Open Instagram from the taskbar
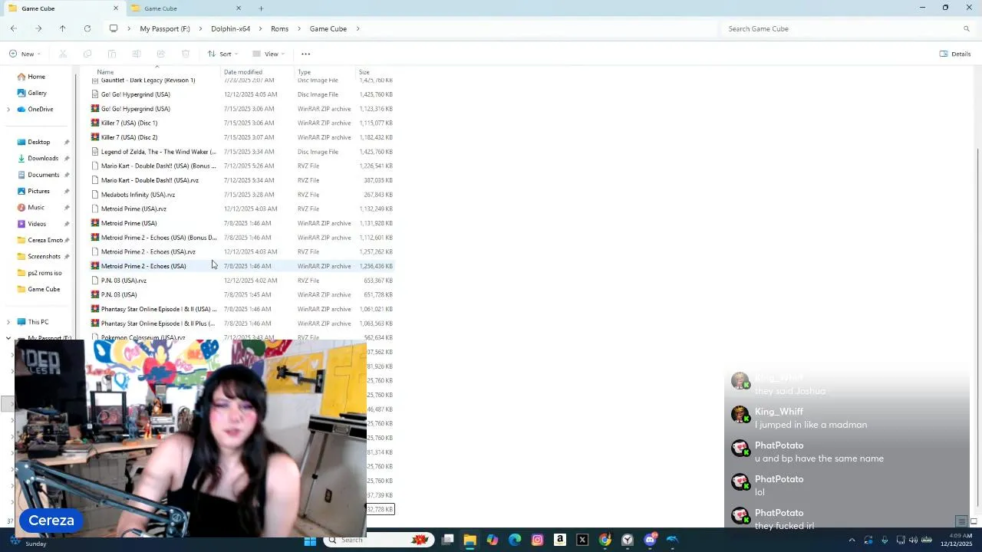982x552 pixels. [x=538, y=540]
